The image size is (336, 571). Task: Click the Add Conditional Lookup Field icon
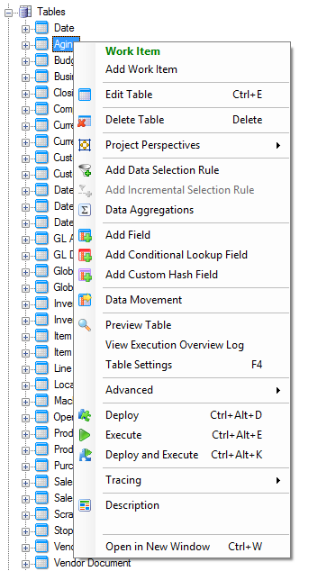pos(86,255)
